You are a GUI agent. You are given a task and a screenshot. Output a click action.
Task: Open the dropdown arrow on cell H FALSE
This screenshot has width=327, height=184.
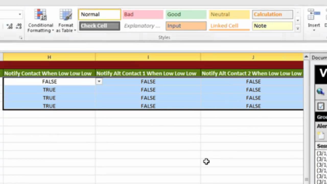coord(99,81)
